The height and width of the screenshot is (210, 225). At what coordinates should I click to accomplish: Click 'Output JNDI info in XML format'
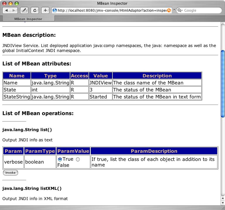[35, 199]
